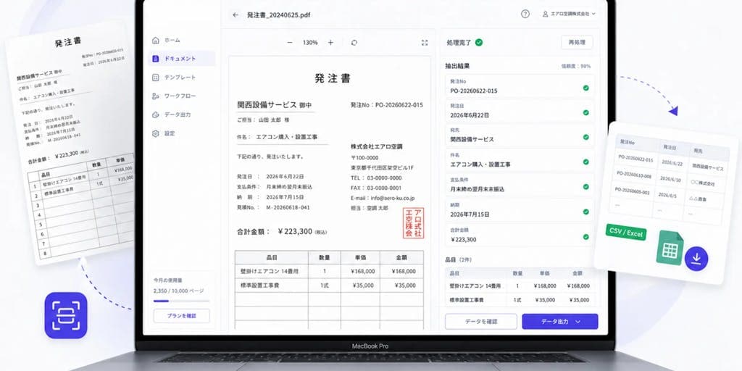
Task: Click the green 処理完了 check icon
Action: 479,42
